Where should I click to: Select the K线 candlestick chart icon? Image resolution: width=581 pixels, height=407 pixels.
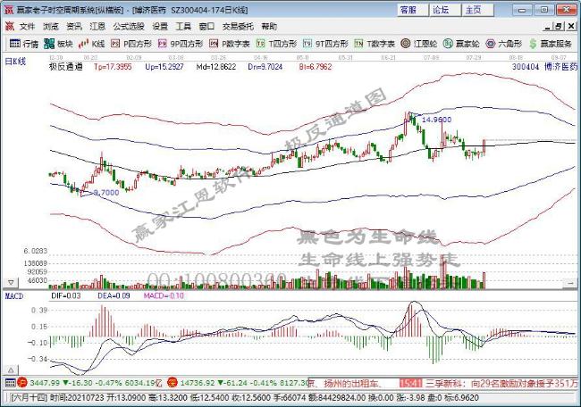pos(91,44)
